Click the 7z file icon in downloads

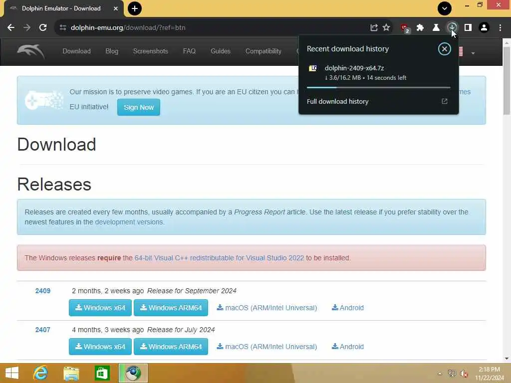coord(313,68)
